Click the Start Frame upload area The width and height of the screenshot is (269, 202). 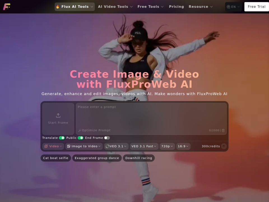pyautogui.click(x=58, y=119)
